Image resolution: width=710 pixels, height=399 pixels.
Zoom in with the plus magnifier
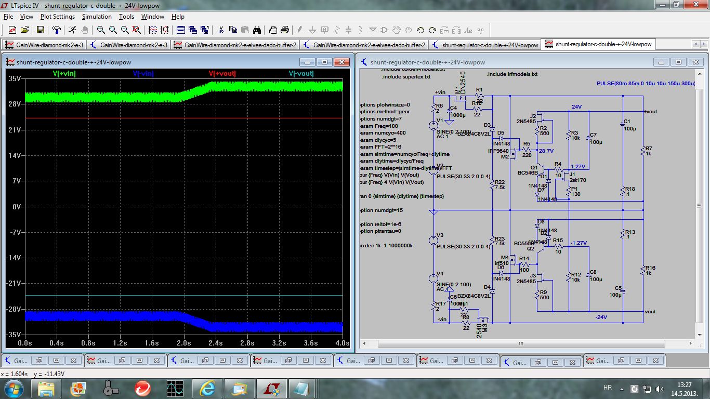click(x=100, y=30)
